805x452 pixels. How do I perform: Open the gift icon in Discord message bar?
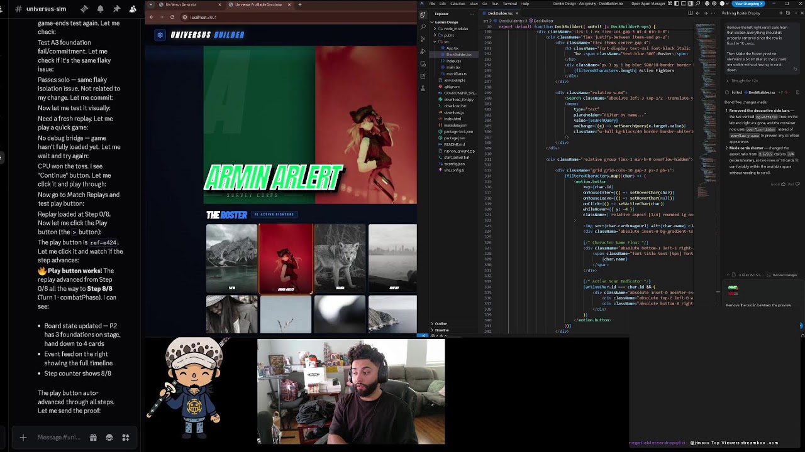tap(93, 438)
